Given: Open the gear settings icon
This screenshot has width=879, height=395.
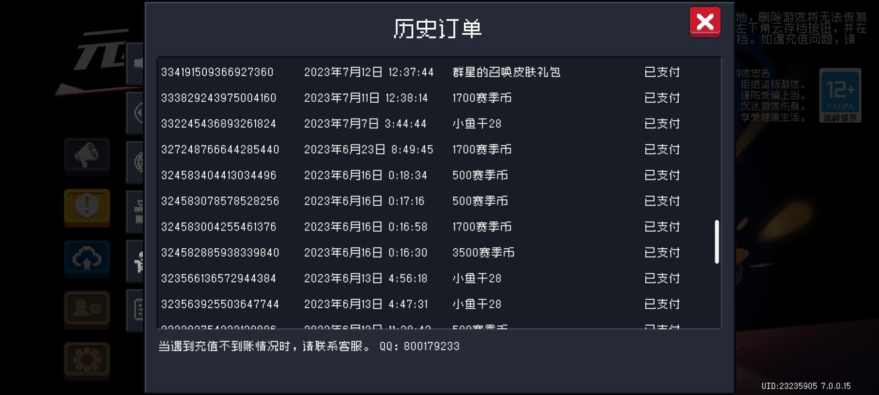Looking at the screenshot, I should [x=87, y=361].
